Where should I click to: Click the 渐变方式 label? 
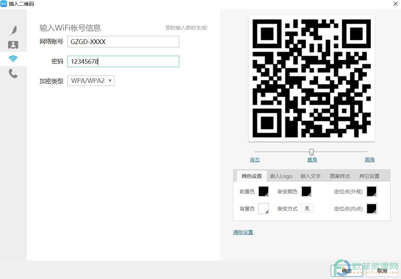coord(287,209)
